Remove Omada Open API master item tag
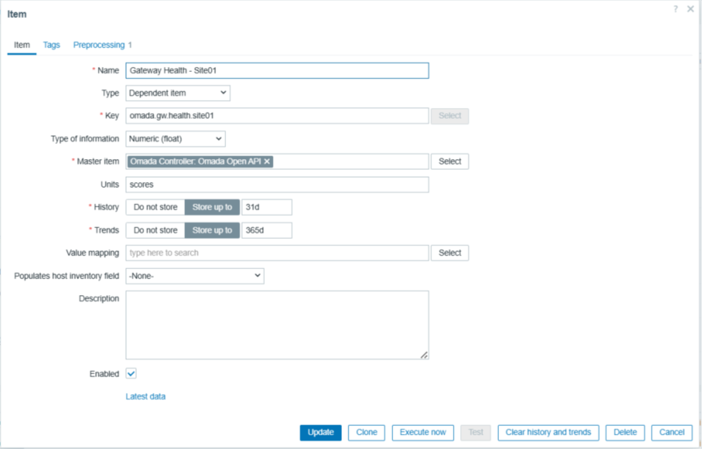 click(x=267, y=162)
